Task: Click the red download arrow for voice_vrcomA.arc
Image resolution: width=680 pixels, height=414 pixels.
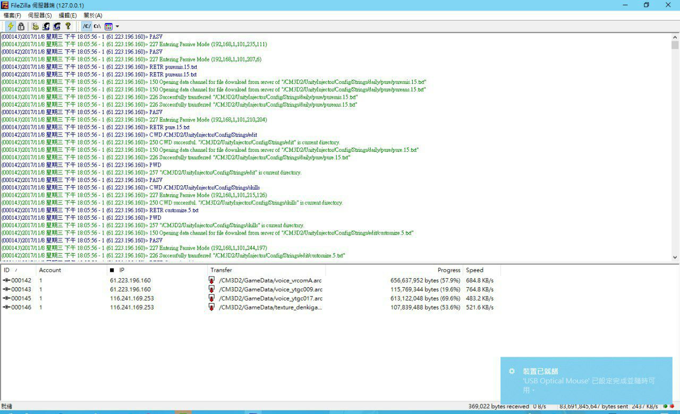Action: tap(211, 280)
